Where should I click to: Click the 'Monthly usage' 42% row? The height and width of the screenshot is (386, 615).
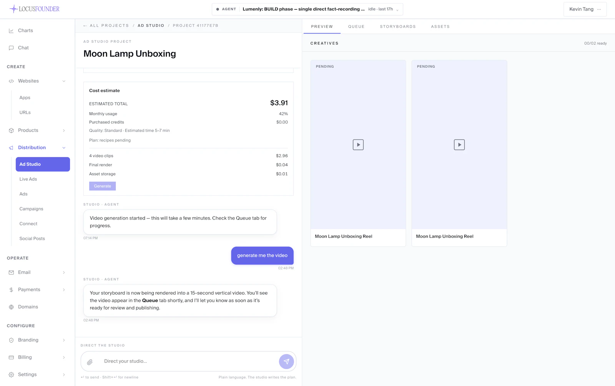tap(188, 114)
